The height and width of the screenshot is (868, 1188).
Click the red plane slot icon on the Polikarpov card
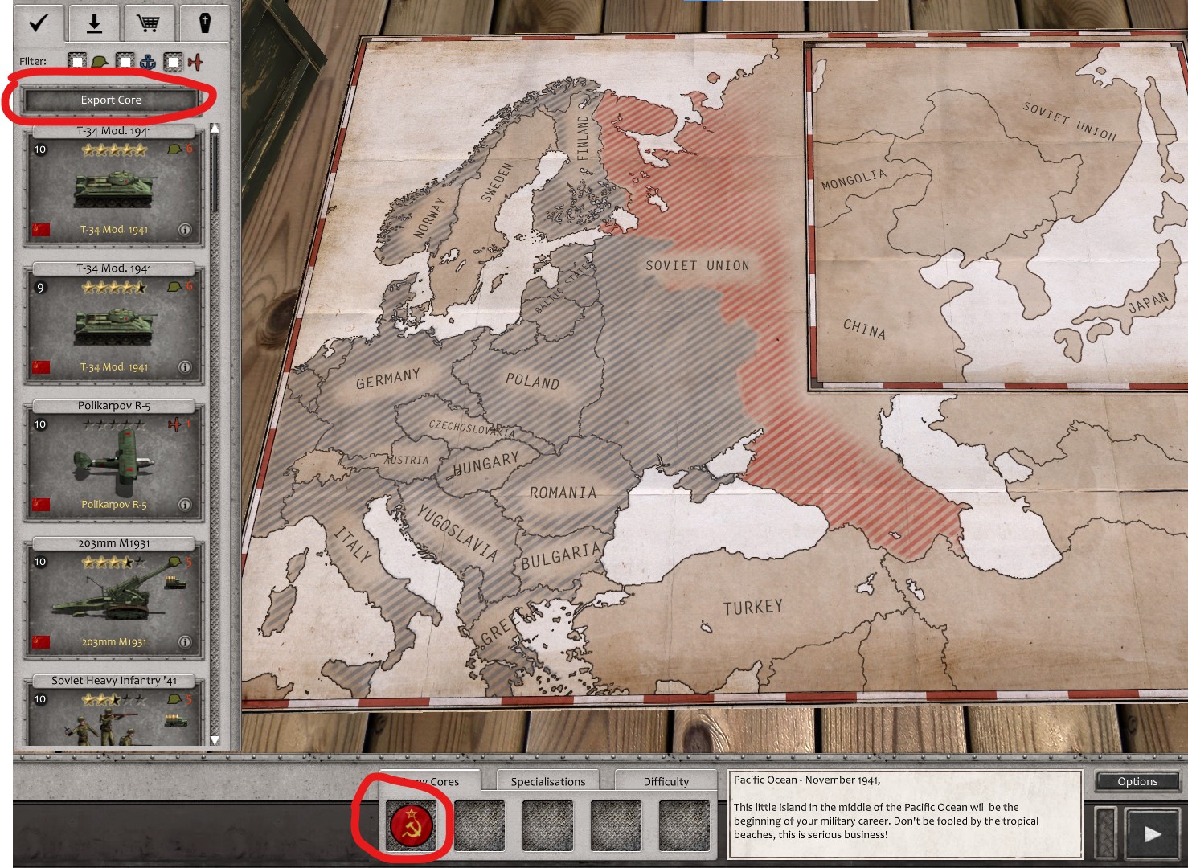[x=174, y=424]
